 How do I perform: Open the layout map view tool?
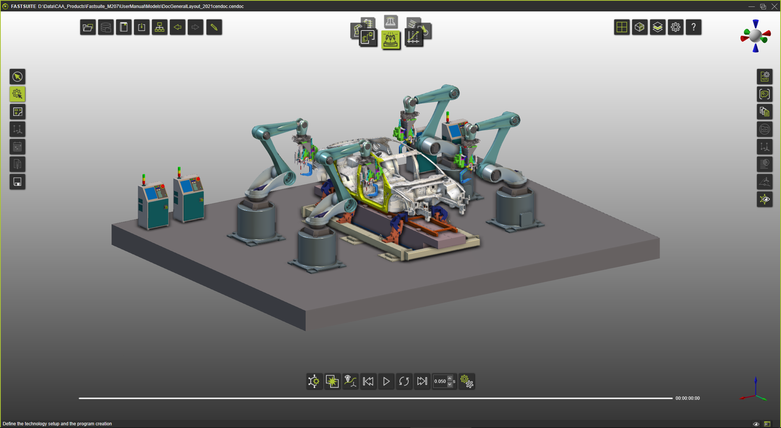click(18, 112)
